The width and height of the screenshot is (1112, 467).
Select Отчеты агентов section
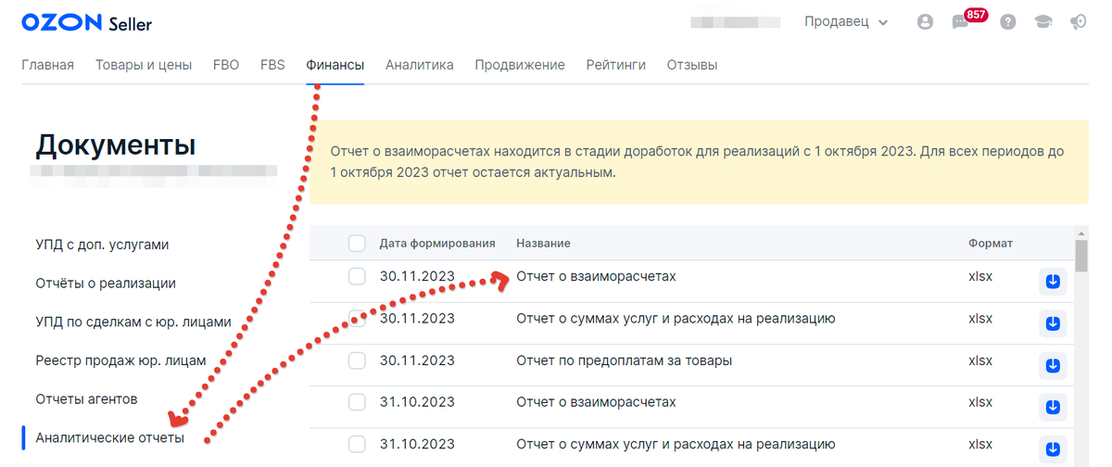[x=86, y=398]
